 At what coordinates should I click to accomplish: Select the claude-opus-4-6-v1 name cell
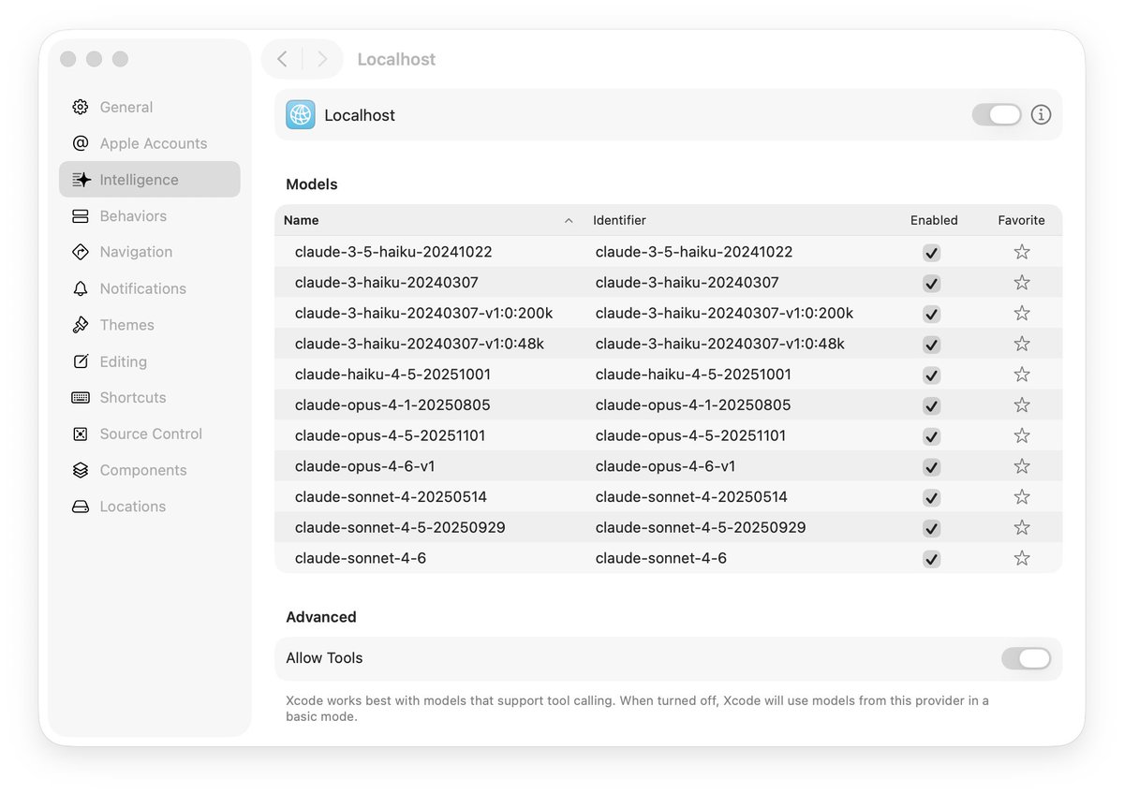point(364,466)
